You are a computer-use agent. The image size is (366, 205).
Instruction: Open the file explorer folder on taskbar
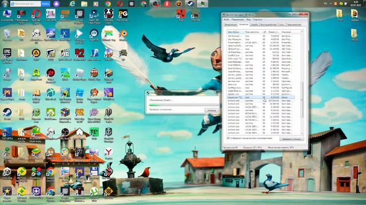pyautogui.click(x=84, y=3)
